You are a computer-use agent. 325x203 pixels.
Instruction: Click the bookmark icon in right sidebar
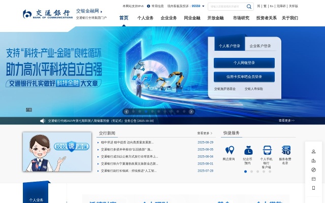313,188
